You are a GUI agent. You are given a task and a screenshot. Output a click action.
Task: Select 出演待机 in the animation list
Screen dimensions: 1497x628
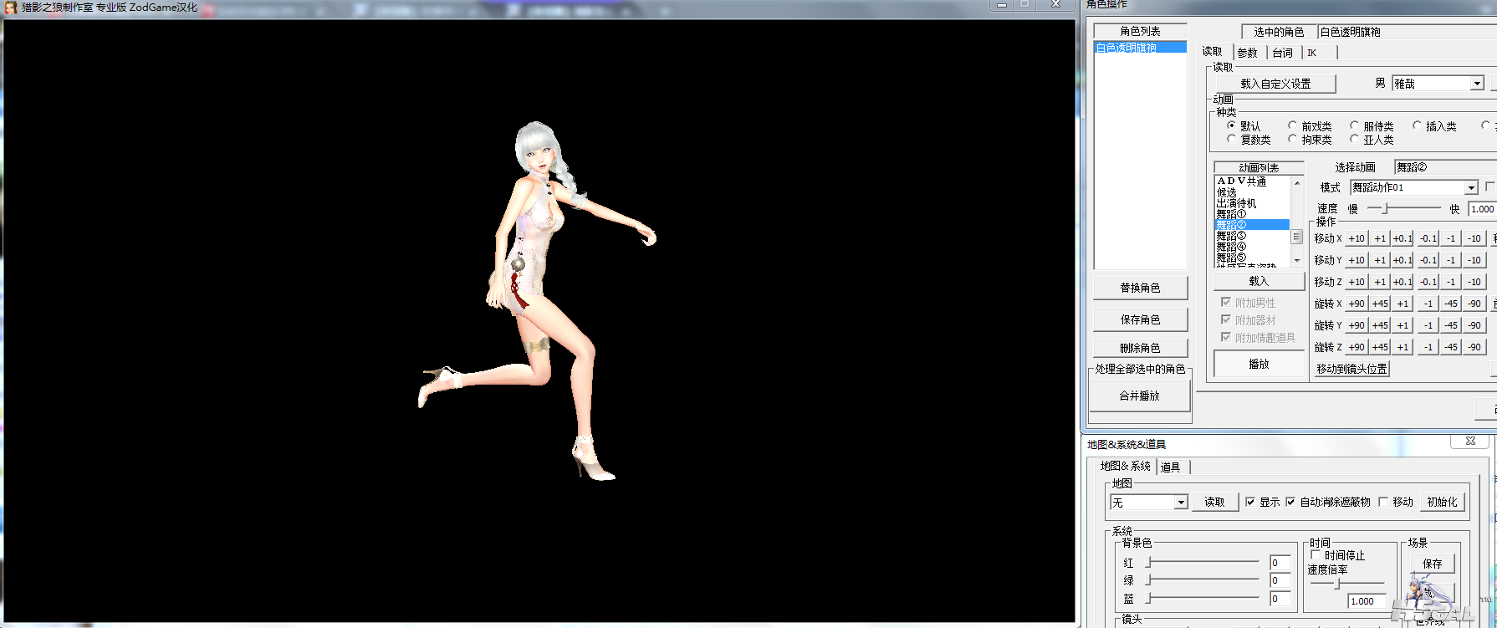click(1252, 203)
